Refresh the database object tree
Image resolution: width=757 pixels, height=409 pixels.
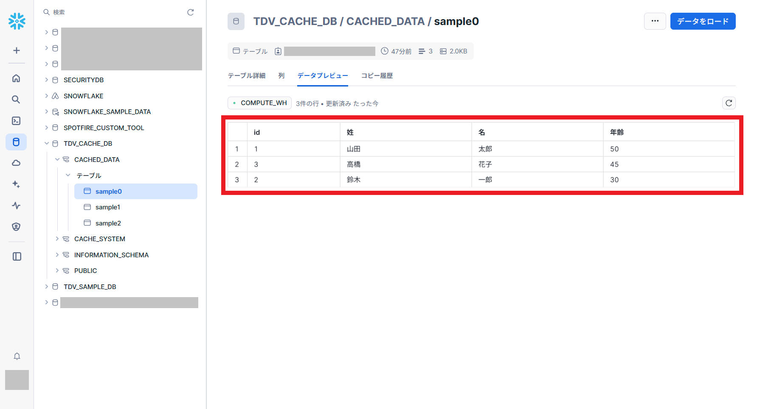(191, 12)
